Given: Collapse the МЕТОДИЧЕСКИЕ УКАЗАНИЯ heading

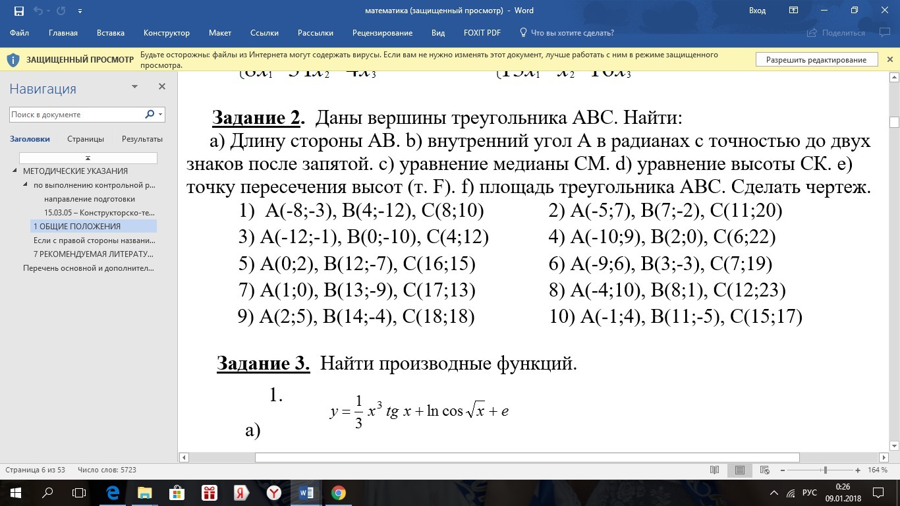Looking at the screenshot, I should pos(15,171).
